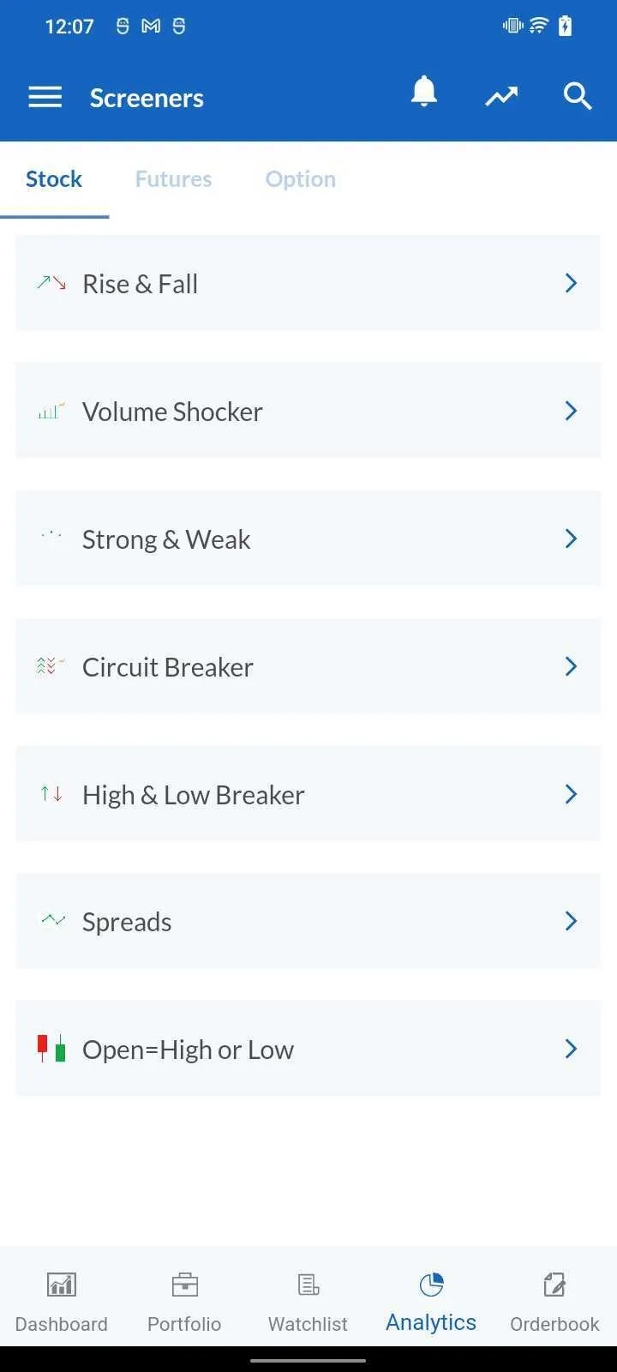617x1372 pixels.
Task: Select the Stock tab
Action: [x=54, y=179]
